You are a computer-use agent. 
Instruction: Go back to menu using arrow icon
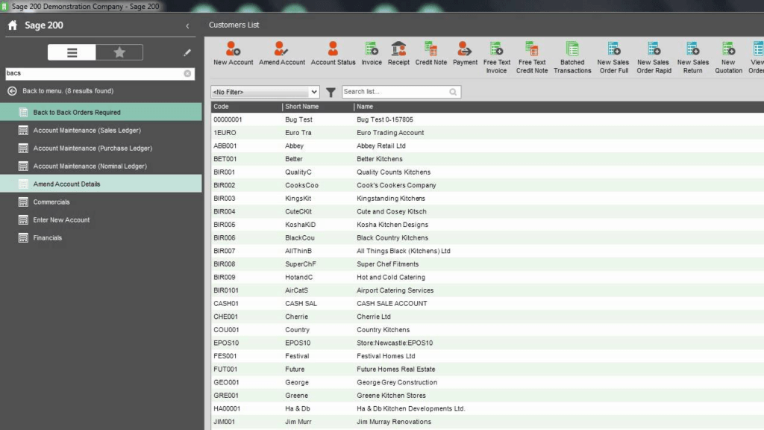click(12, 91)
